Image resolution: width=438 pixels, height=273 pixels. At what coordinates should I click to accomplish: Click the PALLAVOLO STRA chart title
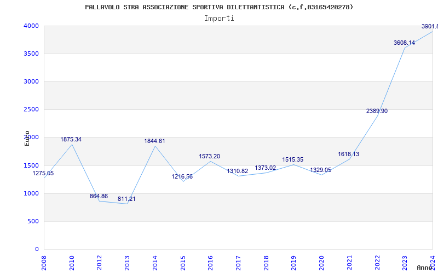pos(219,7)
